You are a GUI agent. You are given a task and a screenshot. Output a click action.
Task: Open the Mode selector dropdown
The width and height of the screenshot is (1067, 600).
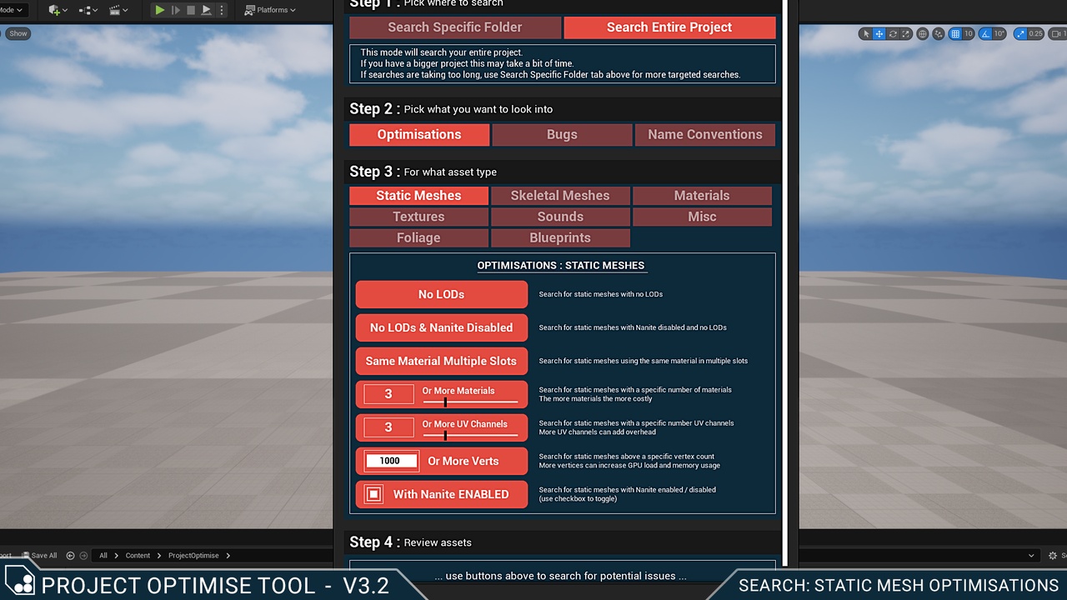14,10
